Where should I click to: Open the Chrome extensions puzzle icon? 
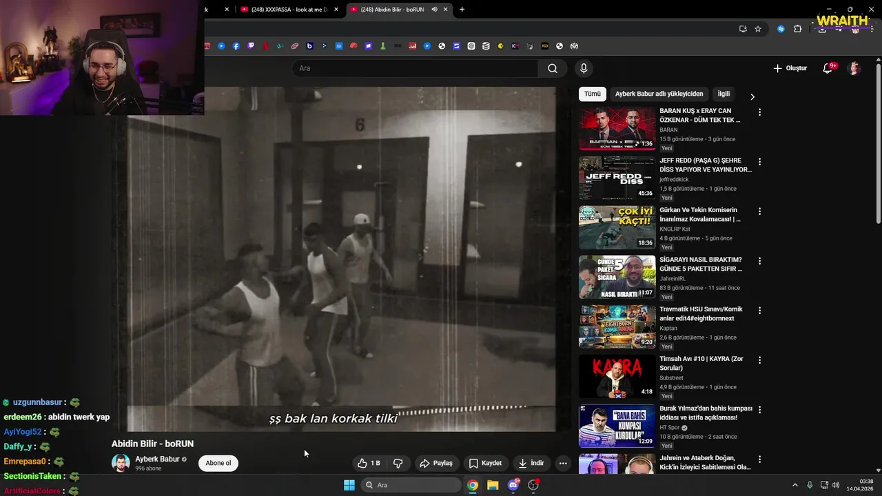coord(798,29)
